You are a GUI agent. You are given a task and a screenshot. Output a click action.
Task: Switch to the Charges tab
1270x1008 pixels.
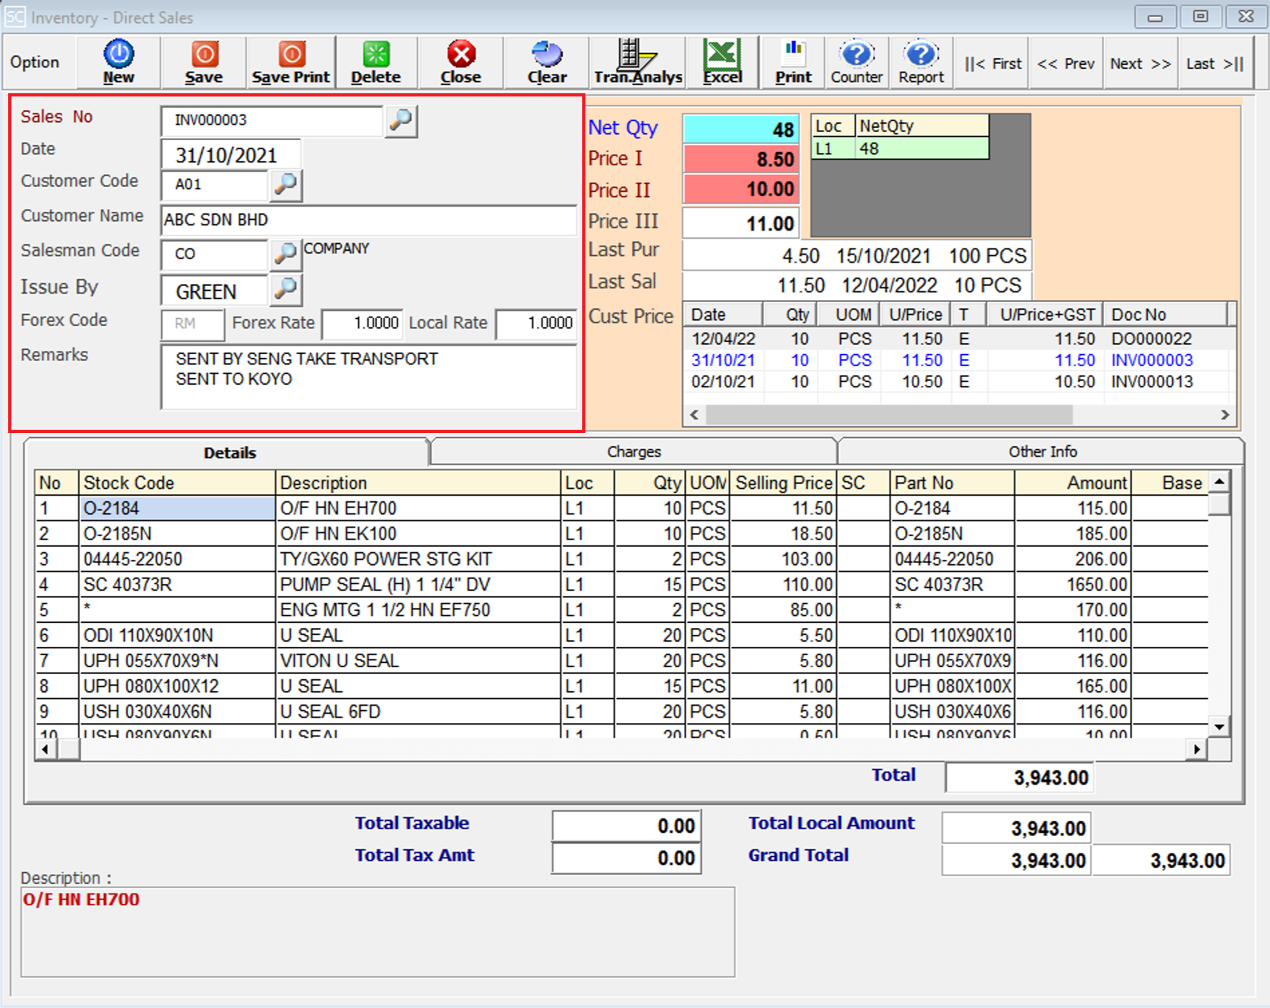click(x=634, y=452)
